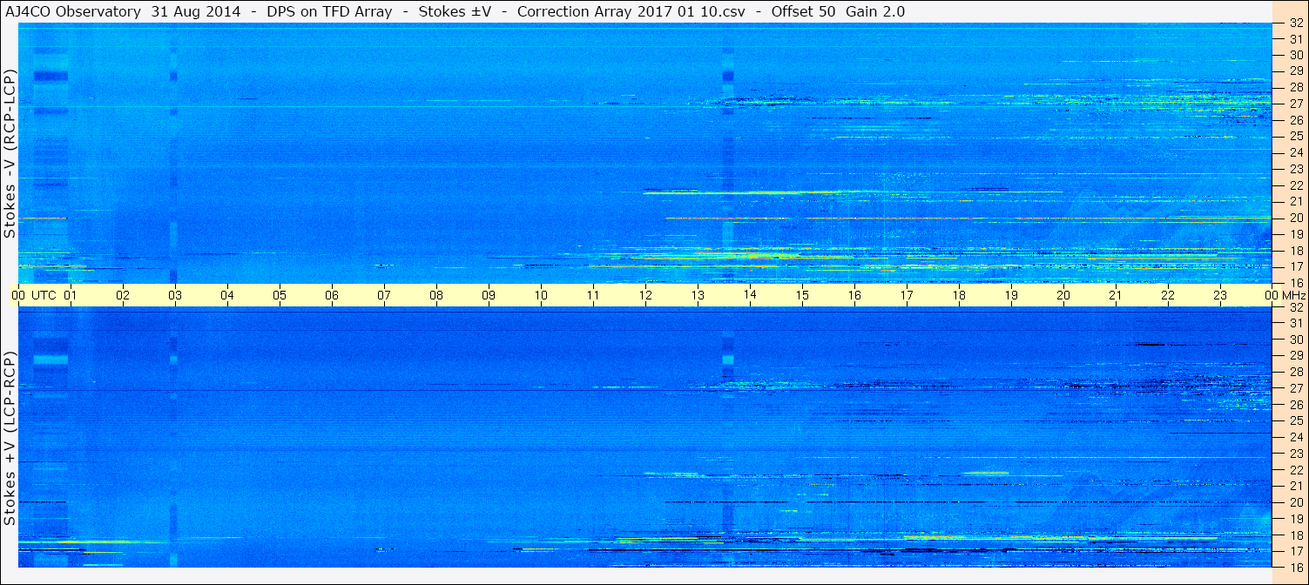This screenshot has height=585, width=1309.
Task: Click the "Stokes +V (LCP-RCP)" axis label
Action: click(x=10, y=440)
